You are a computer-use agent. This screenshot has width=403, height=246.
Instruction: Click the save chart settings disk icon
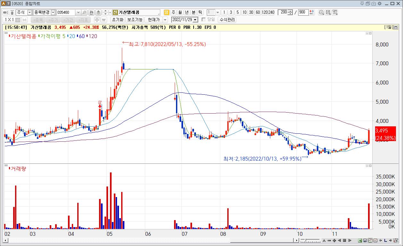[328, 12]
